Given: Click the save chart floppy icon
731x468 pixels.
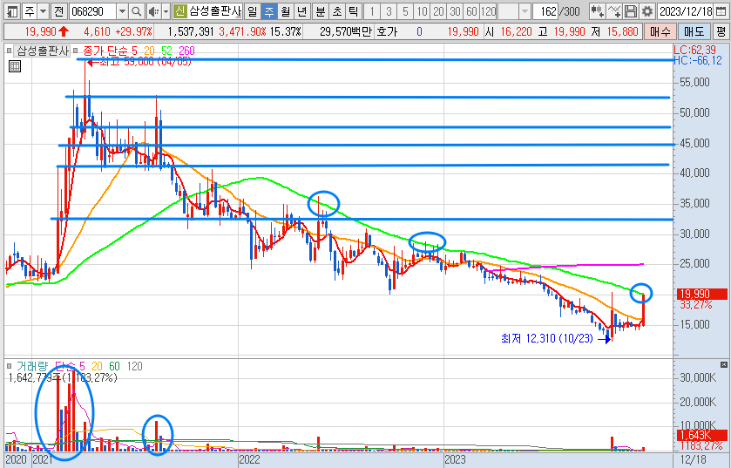Looking at the screenshot, I should [630, 11].
